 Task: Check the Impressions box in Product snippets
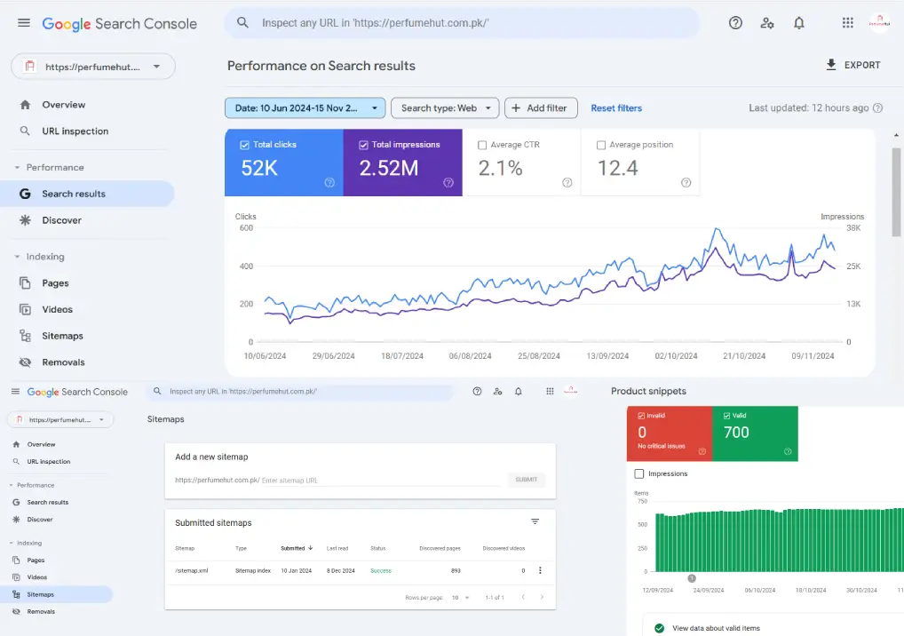click(x=638, y=473)
